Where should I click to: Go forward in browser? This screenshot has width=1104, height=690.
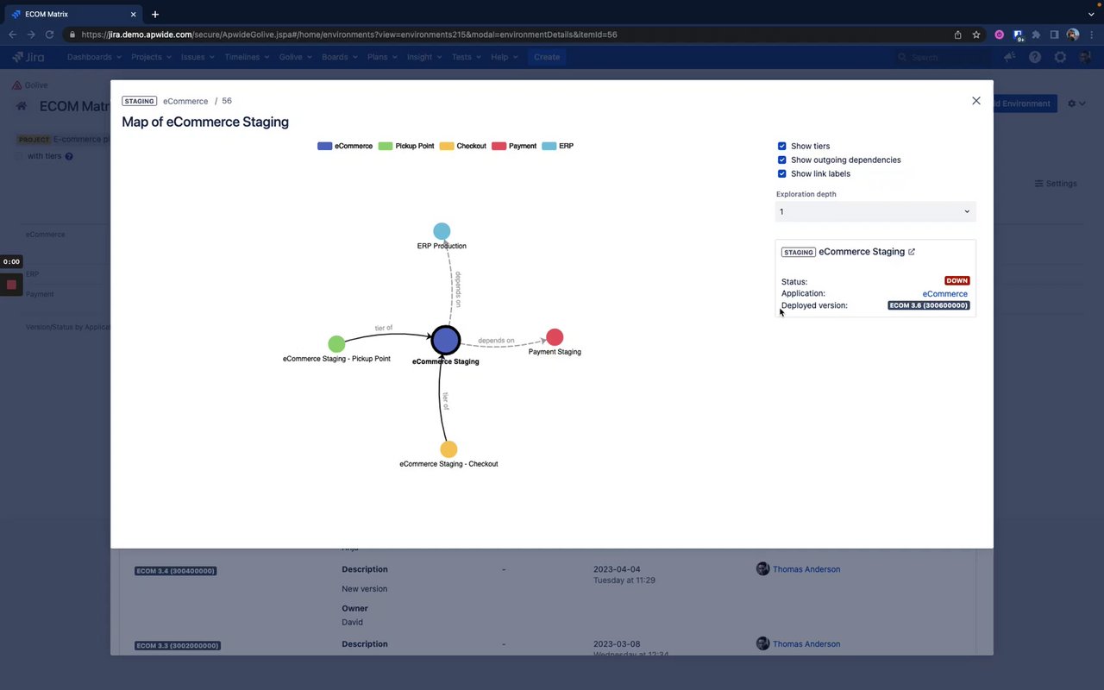pos(31,34)
